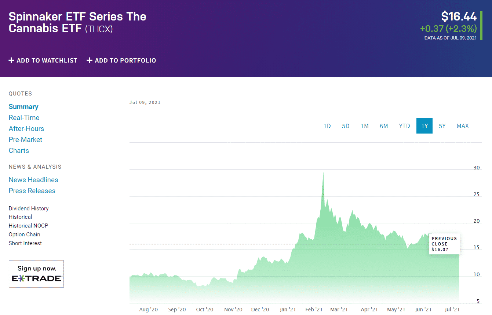
Task: Click the 30 y-axis label
Action: 477,168
